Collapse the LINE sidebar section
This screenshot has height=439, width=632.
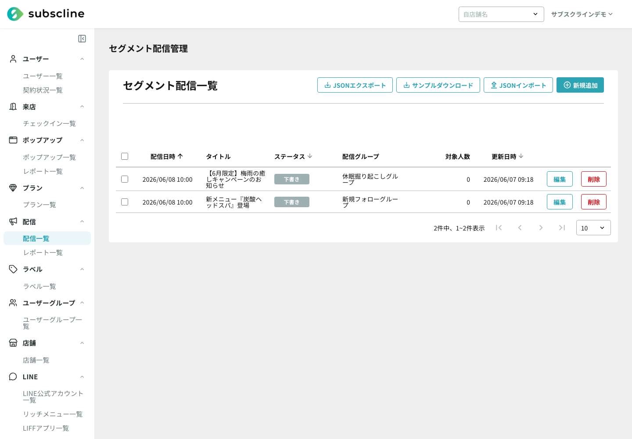(82, 377)
